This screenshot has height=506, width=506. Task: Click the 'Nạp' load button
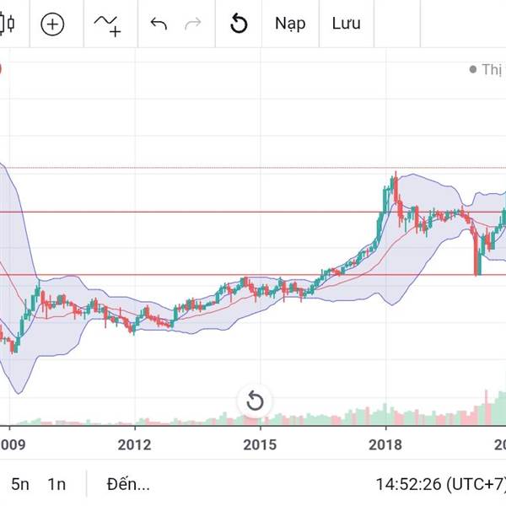290,24
